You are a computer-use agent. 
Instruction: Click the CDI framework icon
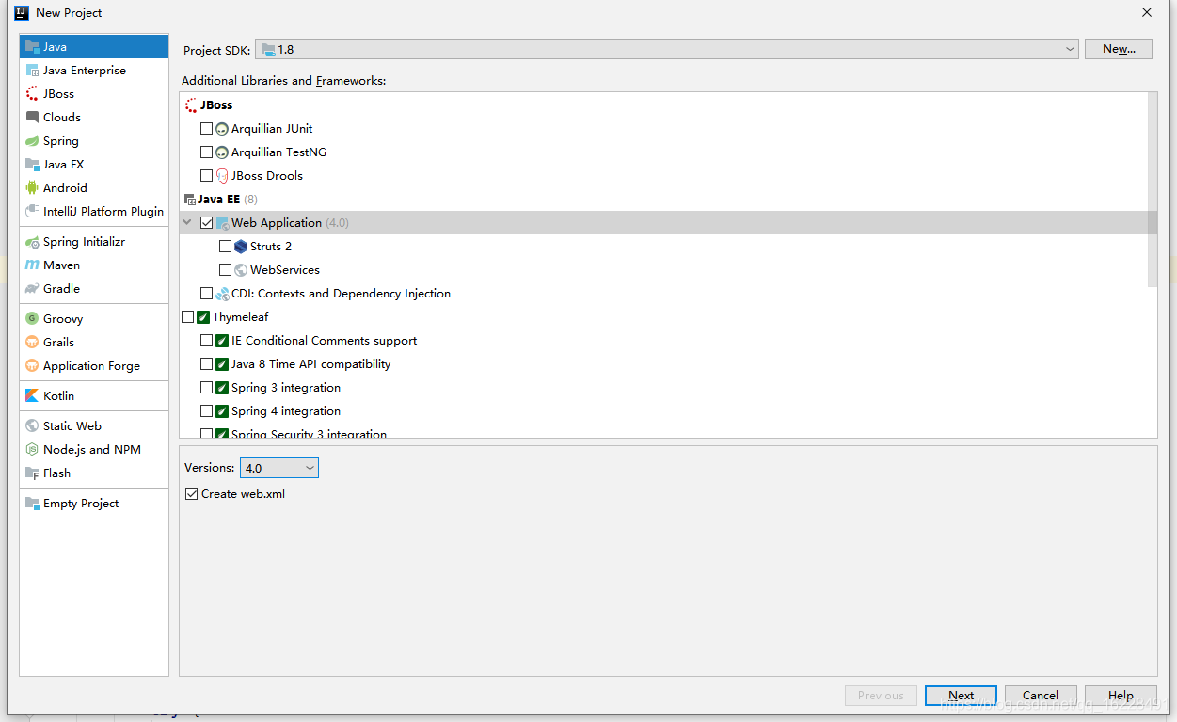(x=222, y=293)
